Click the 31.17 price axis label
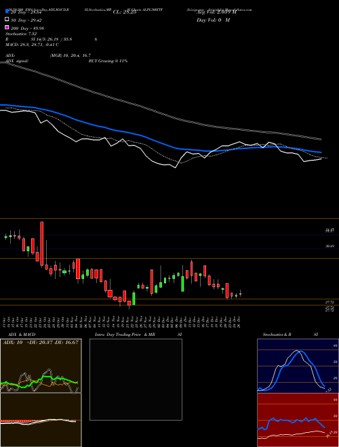339x447 pixels. pyautogui.click(x=330, y=231)
